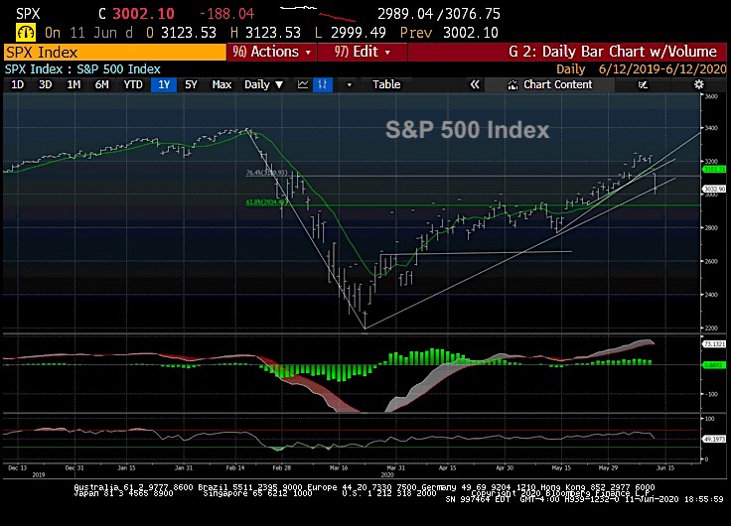Switch to the 3D range tab
Screen dimensions: 731x526
(46, 84)
